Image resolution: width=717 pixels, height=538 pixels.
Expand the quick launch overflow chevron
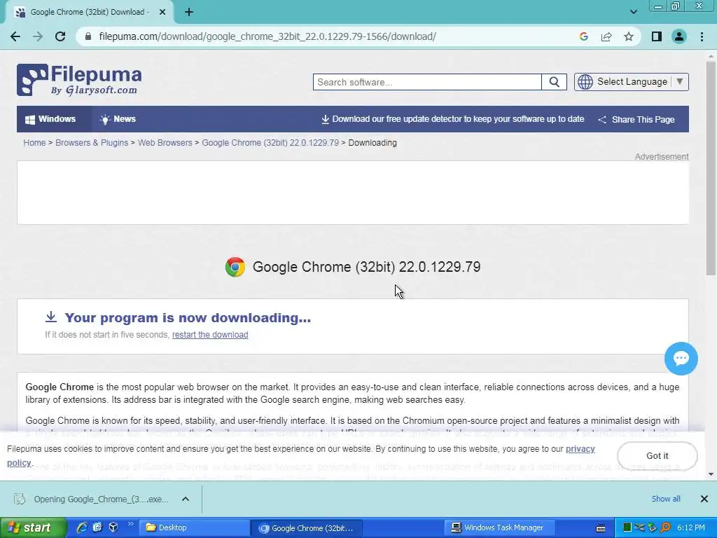pyautogui.click(x=131, y=524)
